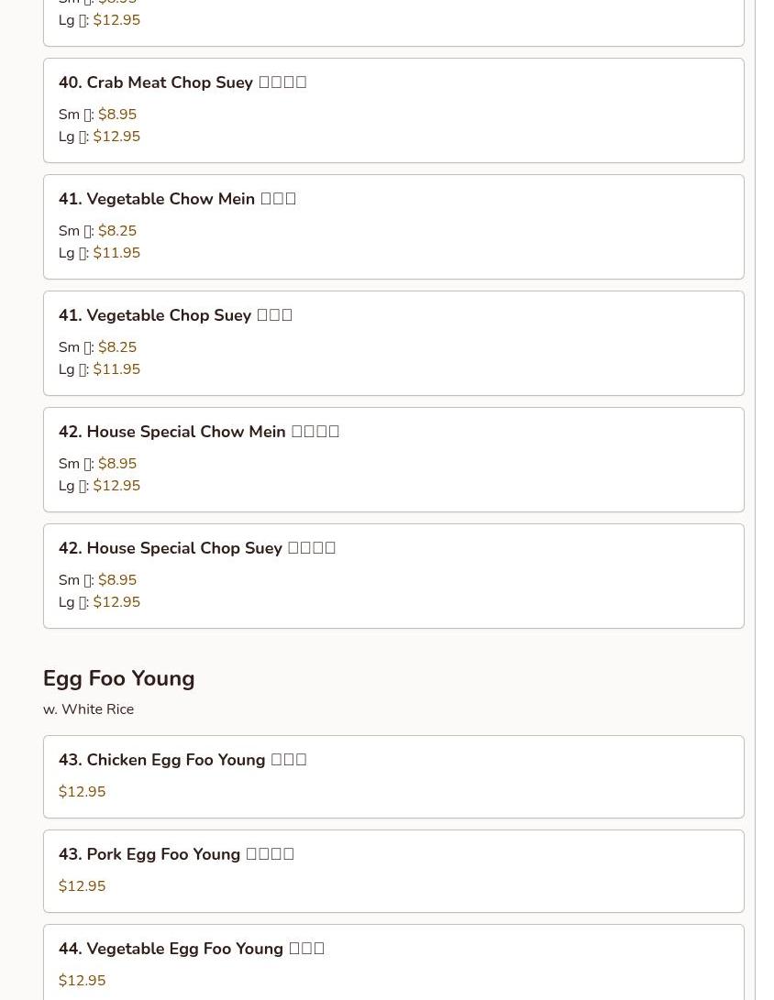Select large price for Crab Meat Chop Suey
Screen dimensions: 774x1000
coord(116,137)
